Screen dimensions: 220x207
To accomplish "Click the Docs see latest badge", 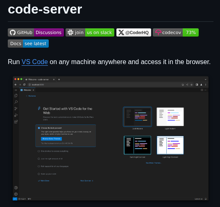I will 28,44.
